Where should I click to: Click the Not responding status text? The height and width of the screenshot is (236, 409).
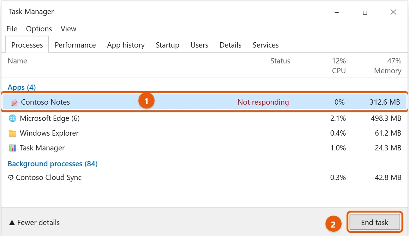tap(263, 102)
